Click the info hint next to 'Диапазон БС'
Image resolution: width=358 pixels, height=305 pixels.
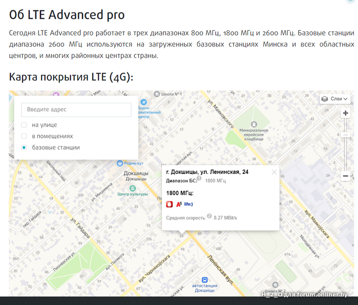point(199,178)
